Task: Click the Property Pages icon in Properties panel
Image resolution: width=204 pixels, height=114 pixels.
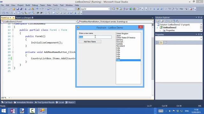Action: tap(166, 42)
